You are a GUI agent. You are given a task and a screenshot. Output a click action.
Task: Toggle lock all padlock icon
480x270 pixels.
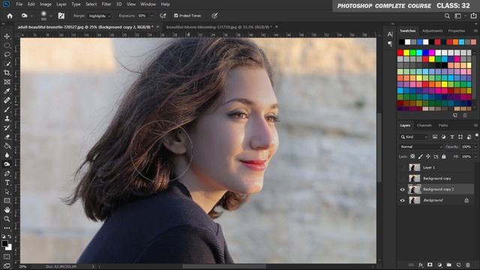[444, 157]
